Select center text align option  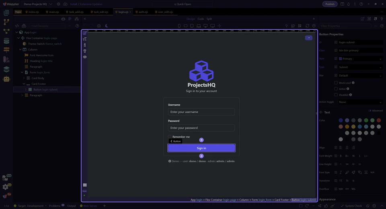click(x=347, y=148)
